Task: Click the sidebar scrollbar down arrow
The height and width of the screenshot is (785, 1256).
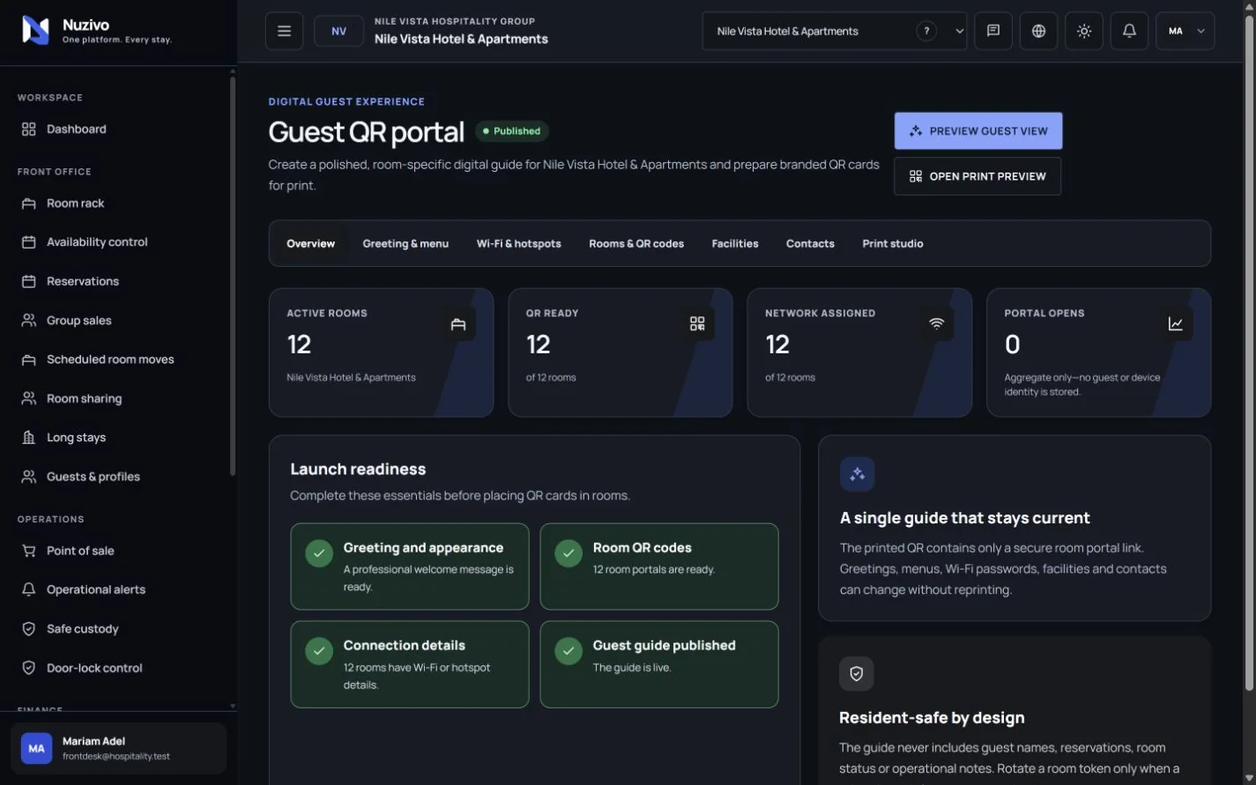Action: [x=233, y=706]
